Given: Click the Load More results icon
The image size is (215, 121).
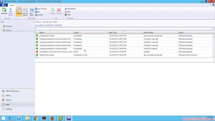Looking at the screenshot, I should click(10, 12).
